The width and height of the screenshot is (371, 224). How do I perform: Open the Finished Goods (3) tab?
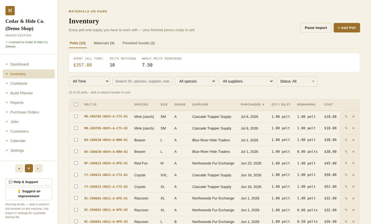click(139, 43)
